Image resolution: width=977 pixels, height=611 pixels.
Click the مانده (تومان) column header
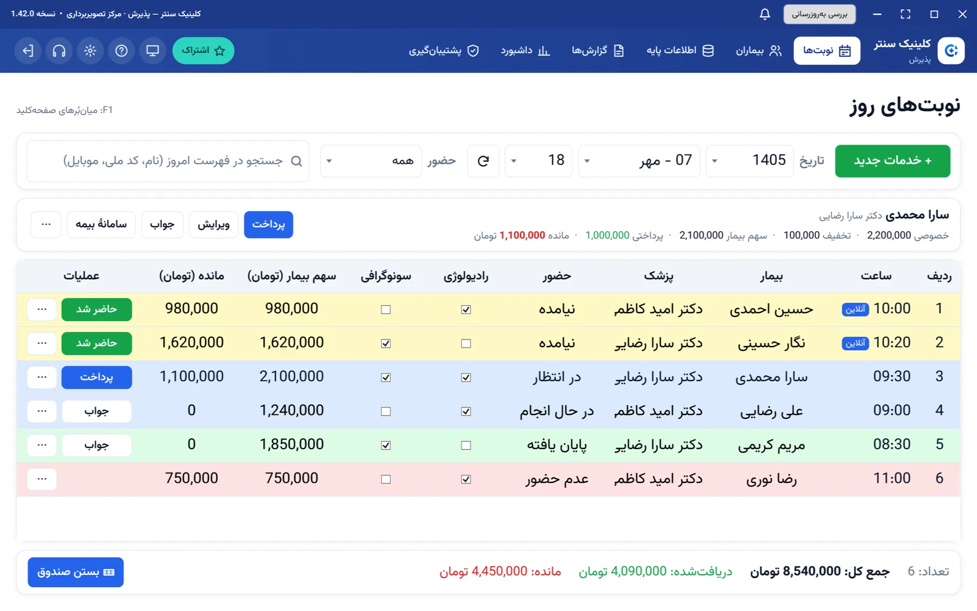[192, 276]
